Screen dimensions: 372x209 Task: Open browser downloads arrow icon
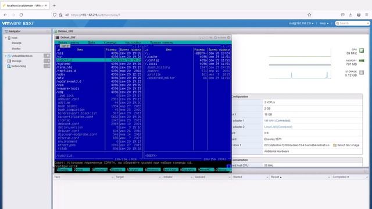click(x=350, y=15)
